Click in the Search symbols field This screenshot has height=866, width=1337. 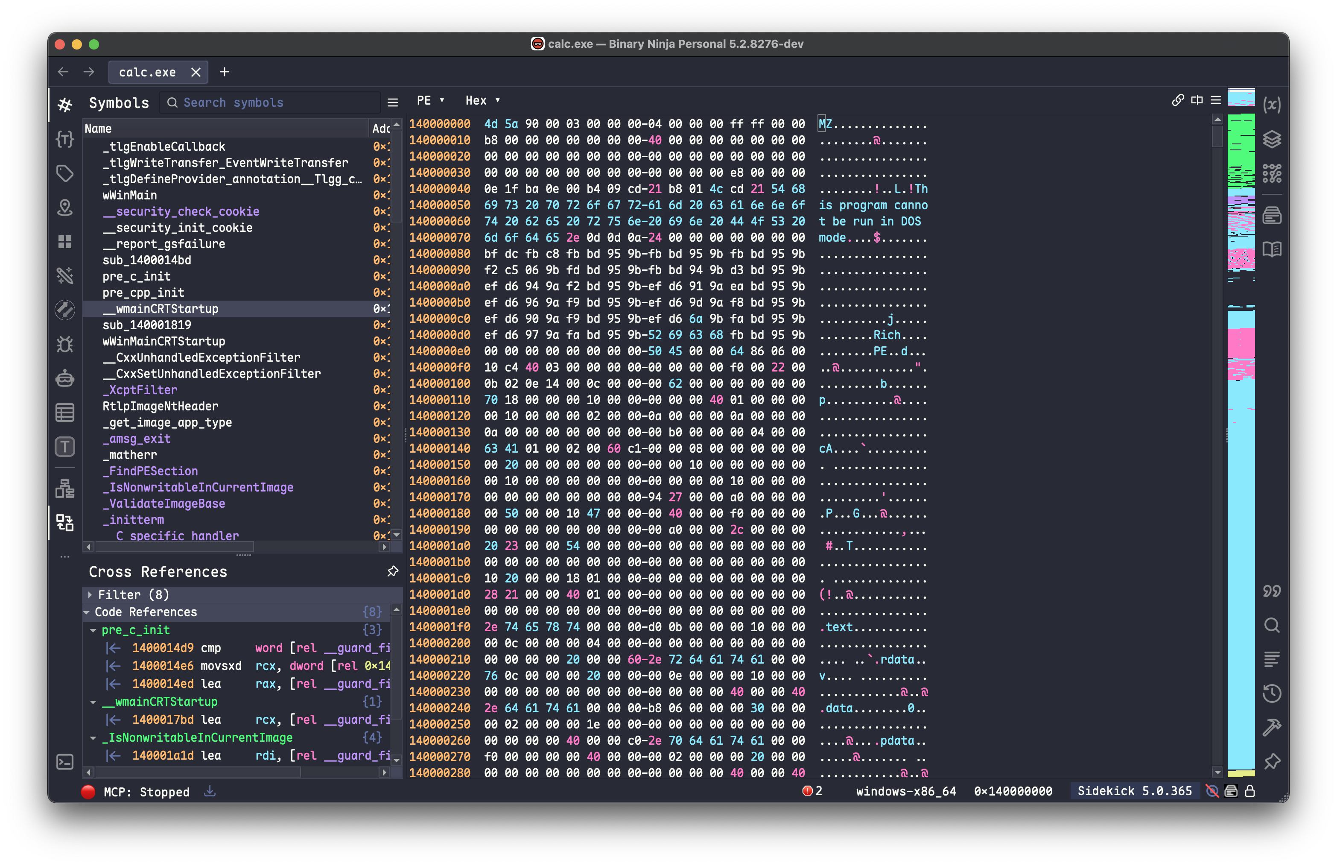click(x=270, y=102)
